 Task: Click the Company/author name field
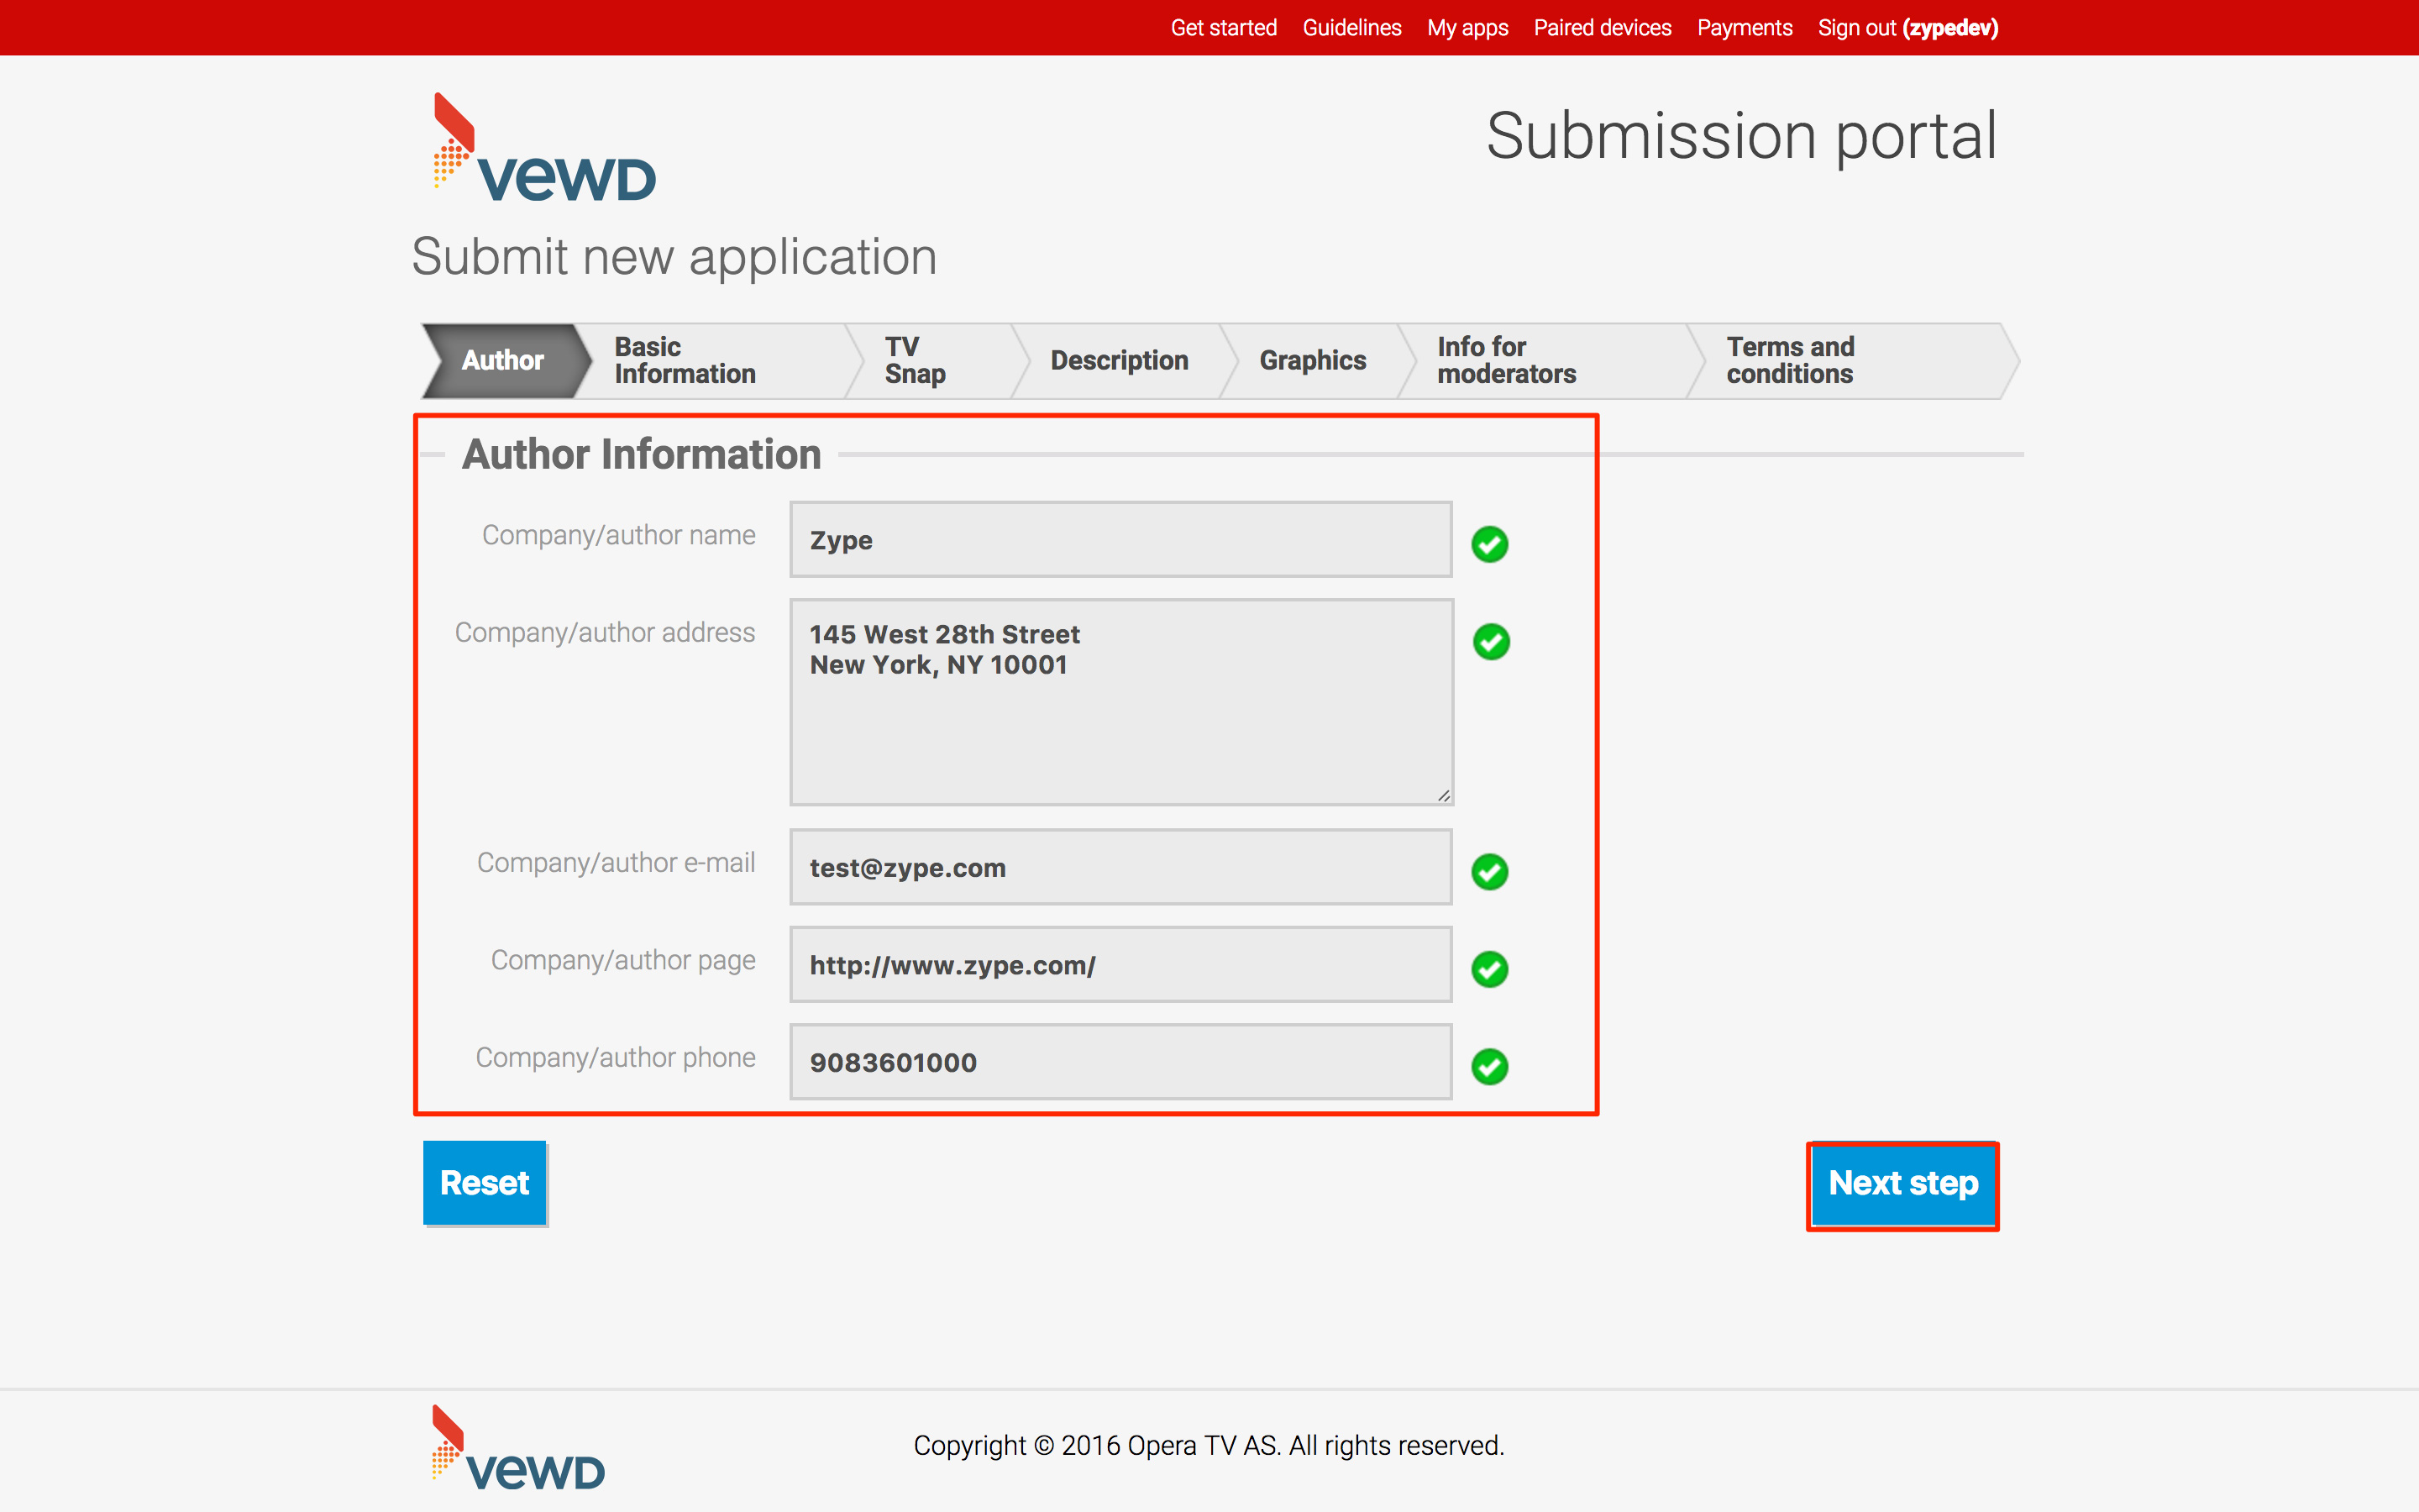click(x=1120, y=539)
